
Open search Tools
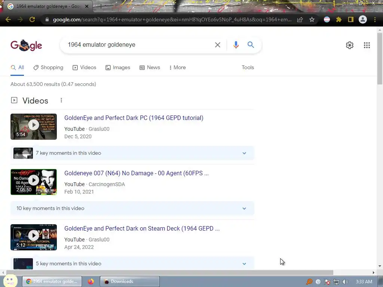coord(248,68)
